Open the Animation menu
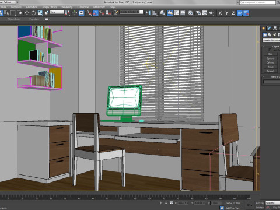280x210 pixels. pos(32,7)
